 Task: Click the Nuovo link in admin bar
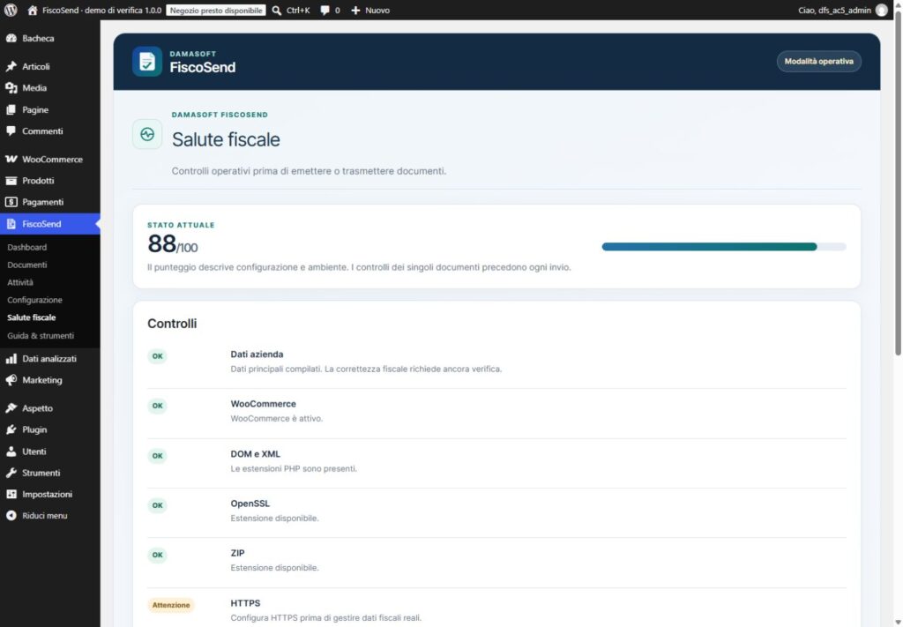pyautogui.click(x=377, y=11)
